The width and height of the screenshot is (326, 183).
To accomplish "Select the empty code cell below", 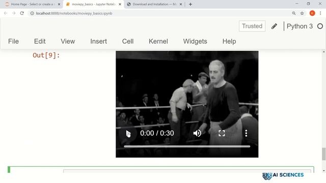I will pyautogui.click(x=187, y=171).
